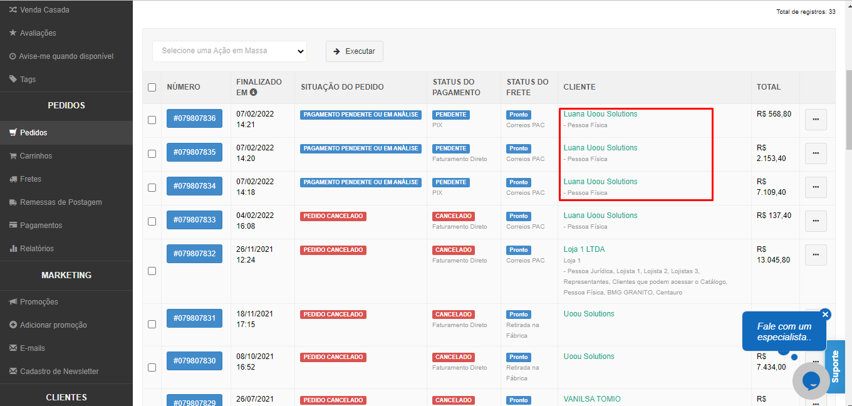This screenshot has width=852, height=406.
Task: Open client Uoou Solutions of order #079807831
Action: tap(589, 314)
